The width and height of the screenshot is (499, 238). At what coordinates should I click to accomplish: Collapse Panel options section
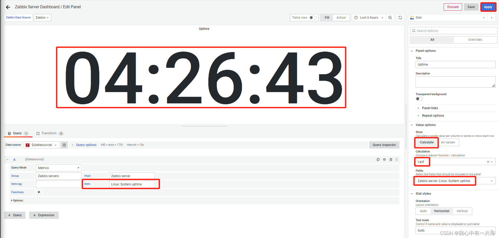click(x=425, y=51)
